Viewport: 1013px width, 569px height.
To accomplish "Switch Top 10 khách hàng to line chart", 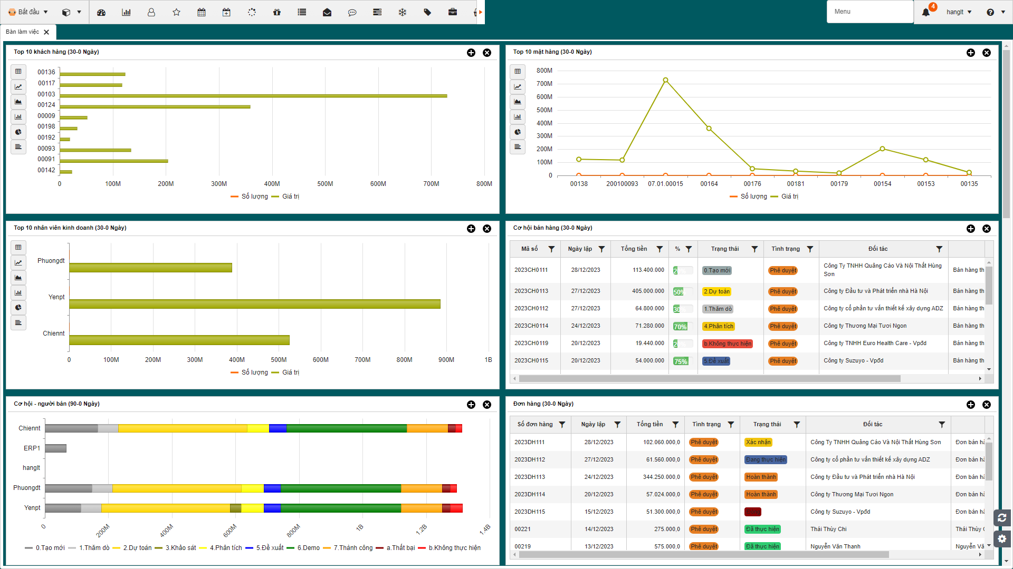I will tap(18, 86).
